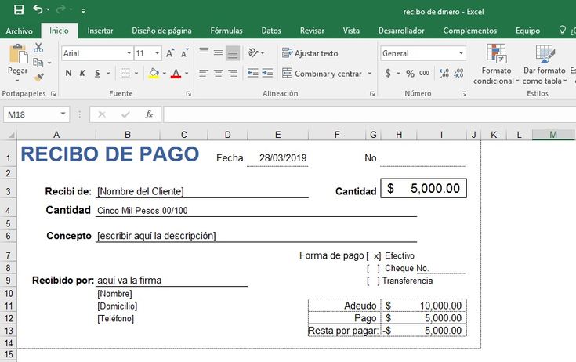The height and width of the screenshot is (362, 576).
Task: Click the cell borders icon
Action: (125, 73)
